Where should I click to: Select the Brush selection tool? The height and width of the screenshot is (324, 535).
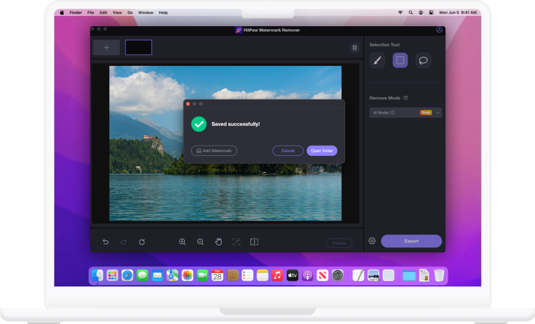(x=377, y=61)
